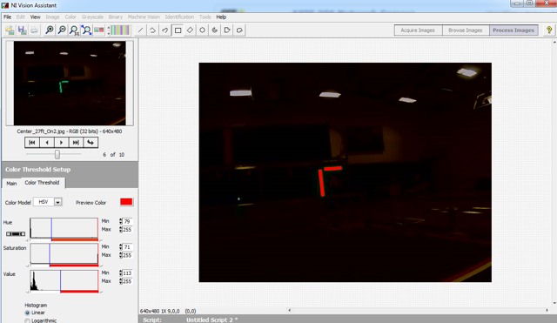Select the Oval ROI tool

202,30
